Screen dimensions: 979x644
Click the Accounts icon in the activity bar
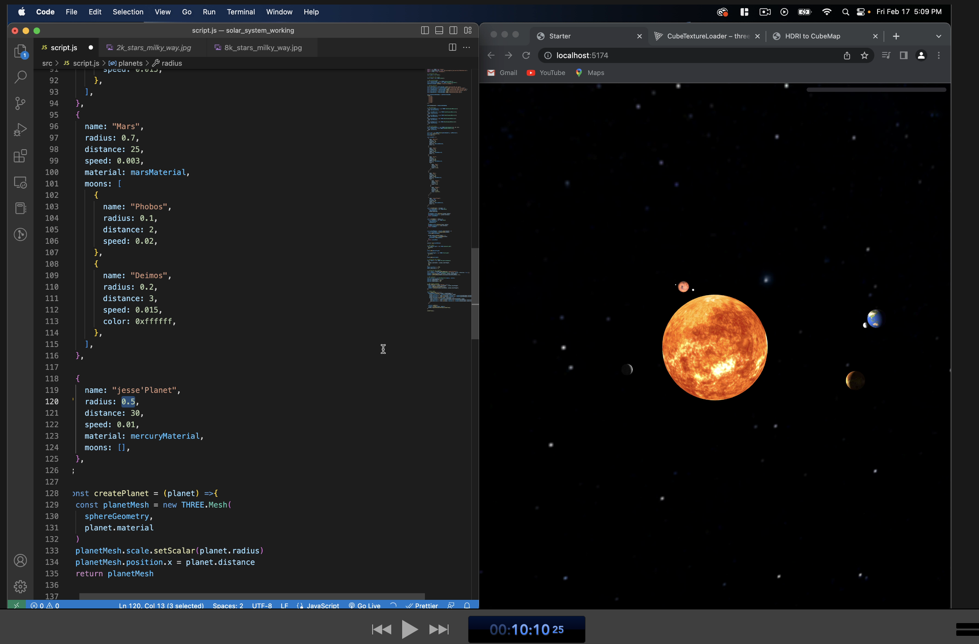click(x=21, y=560)
